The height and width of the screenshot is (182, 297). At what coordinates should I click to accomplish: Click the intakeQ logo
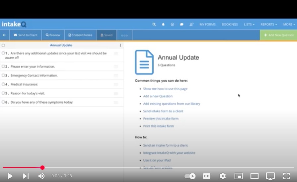pyautogui.click(x=14, y=24)
